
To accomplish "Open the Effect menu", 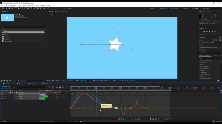I will tap(25, 6).
